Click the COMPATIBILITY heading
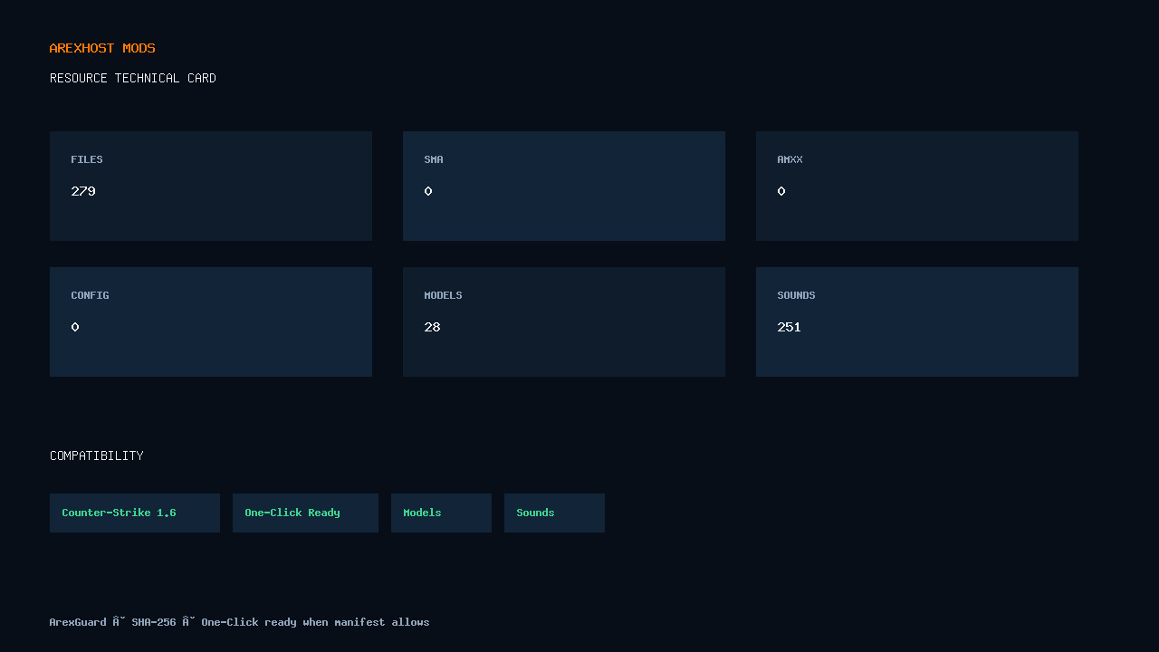The image size is (1159, 652). (97, 455)
